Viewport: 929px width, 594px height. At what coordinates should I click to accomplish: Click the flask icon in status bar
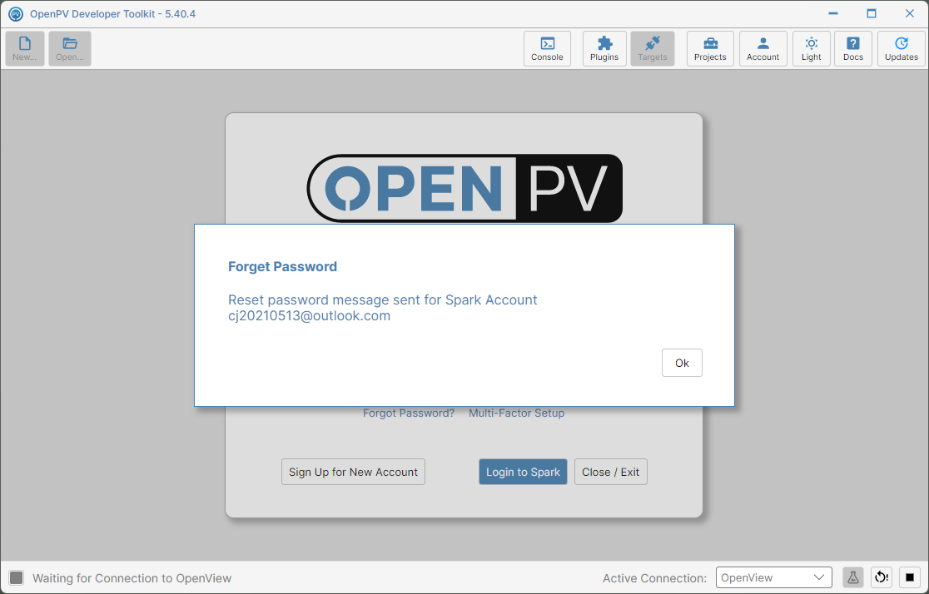[852, 577]
